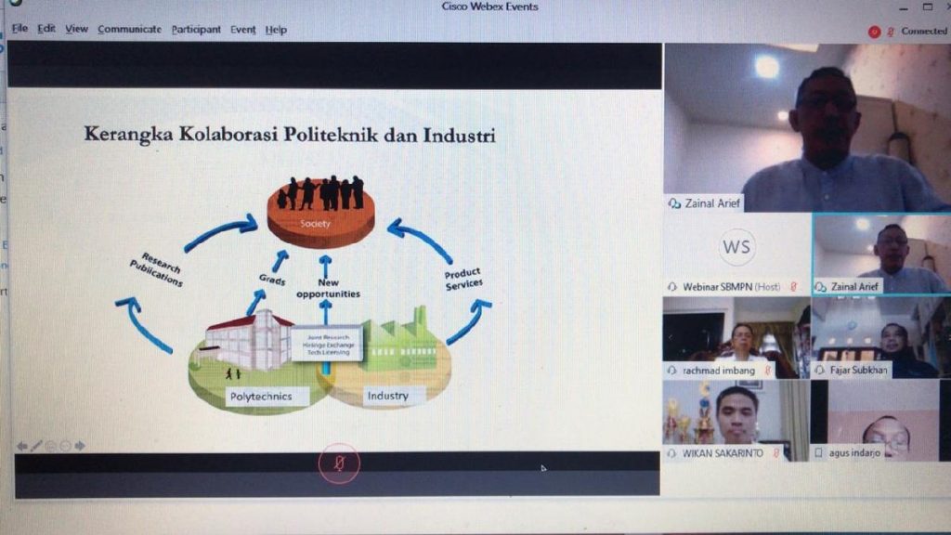Click the red recording indicator near Connected
Screen dimensions: 951x535
[x=874, y=32]
